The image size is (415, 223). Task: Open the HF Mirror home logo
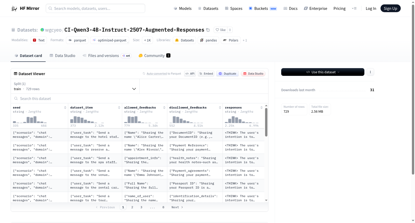(x=25, y=8)
